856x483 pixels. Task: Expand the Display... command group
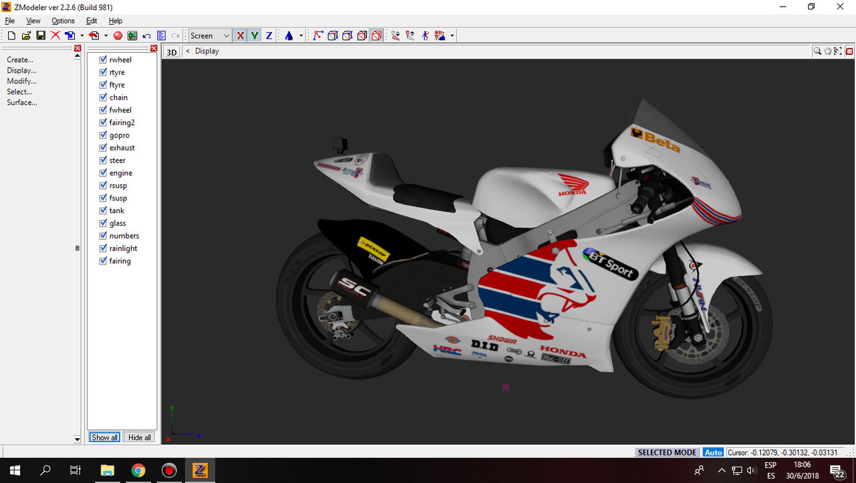21,70
